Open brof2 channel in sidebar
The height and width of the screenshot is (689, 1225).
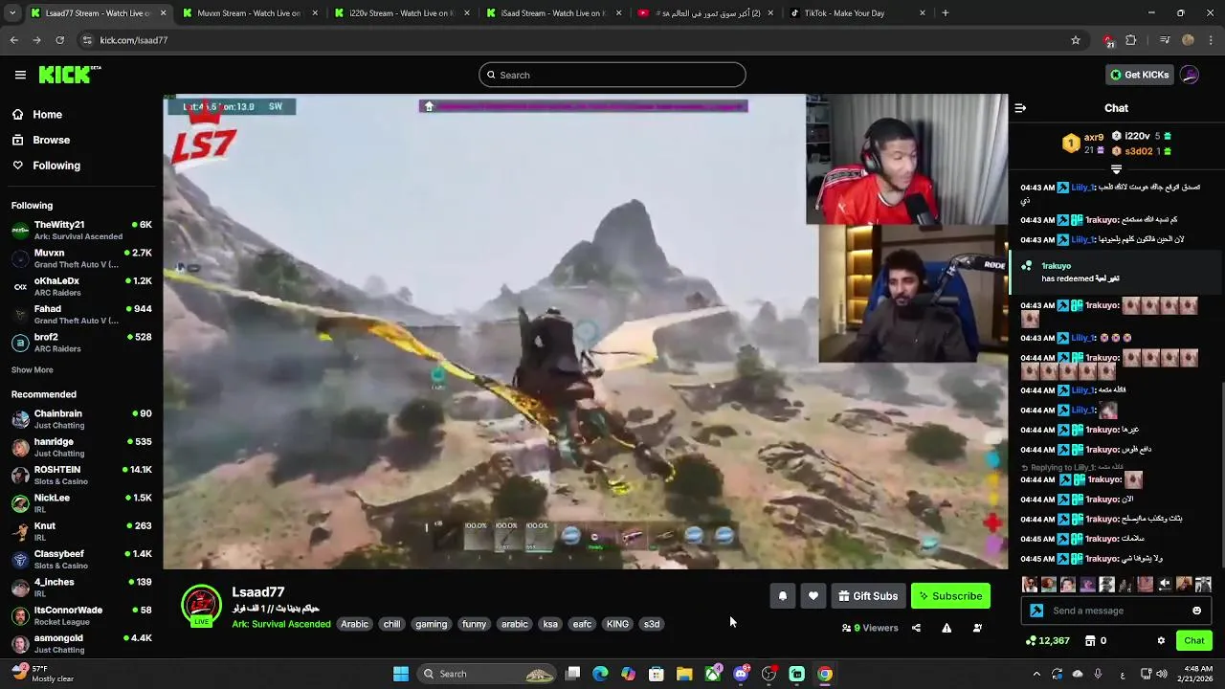(81, 343)
